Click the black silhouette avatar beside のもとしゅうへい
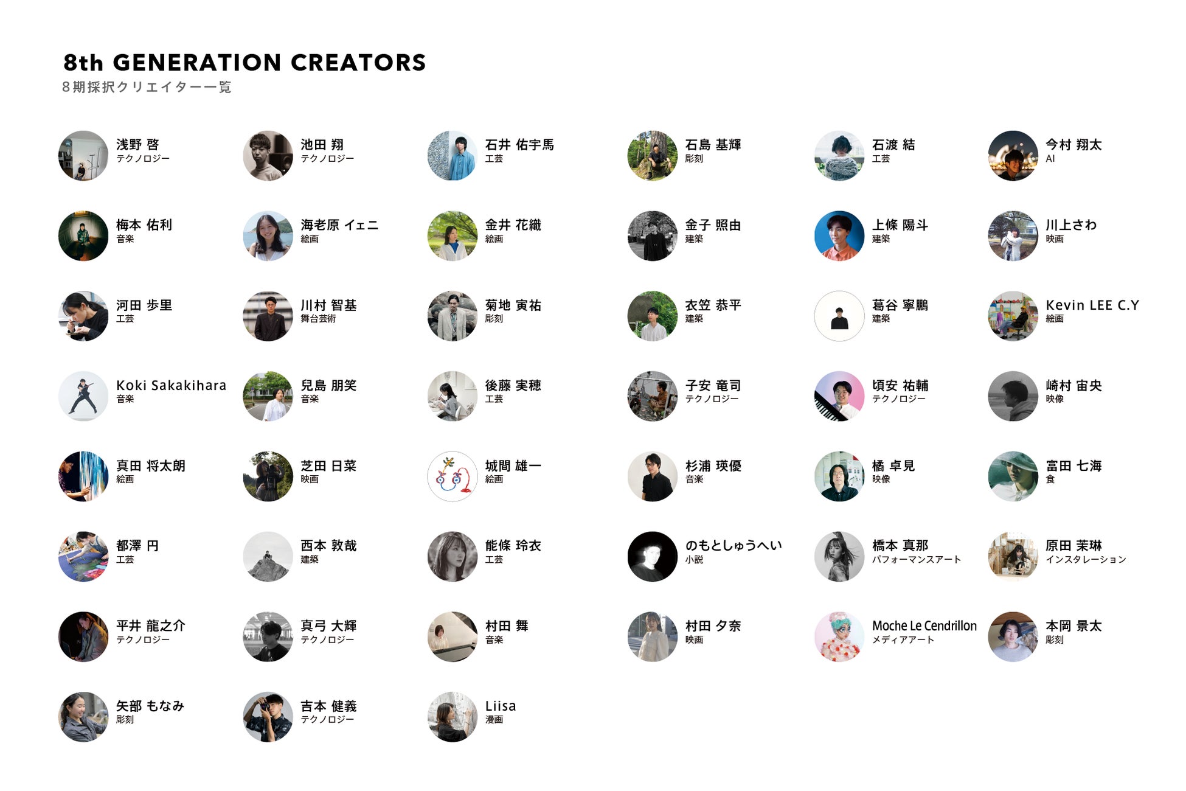Viewport: 1186px width, 791px height. 652,557
